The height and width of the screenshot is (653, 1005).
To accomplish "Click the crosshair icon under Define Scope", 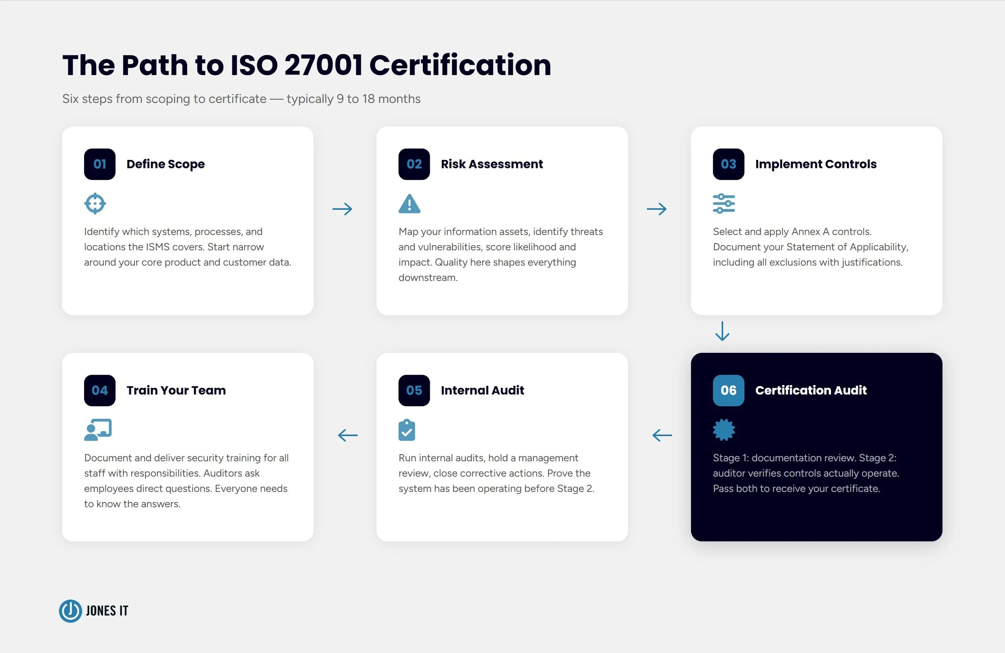I will pyautogui.click(x=95, y=204).
